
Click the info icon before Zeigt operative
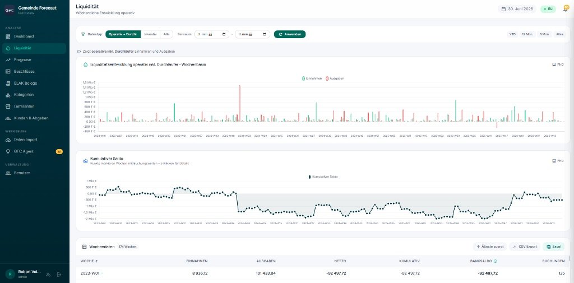[79, 52]
